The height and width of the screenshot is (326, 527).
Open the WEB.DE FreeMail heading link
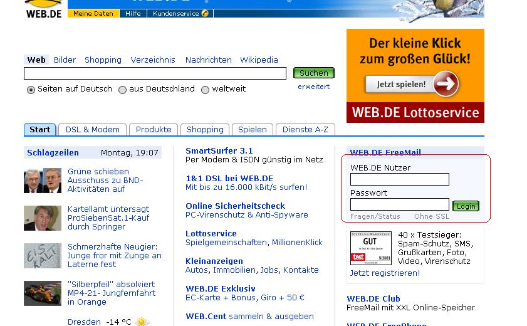click(x=385, y=152)
